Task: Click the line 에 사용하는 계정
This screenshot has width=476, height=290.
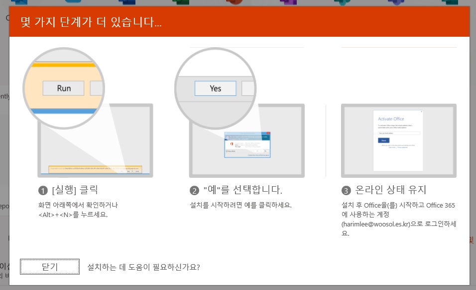Action: (x=365, y=215)
